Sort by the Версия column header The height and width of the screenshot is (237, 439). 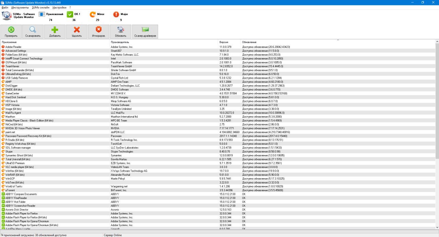pos(229,42)
